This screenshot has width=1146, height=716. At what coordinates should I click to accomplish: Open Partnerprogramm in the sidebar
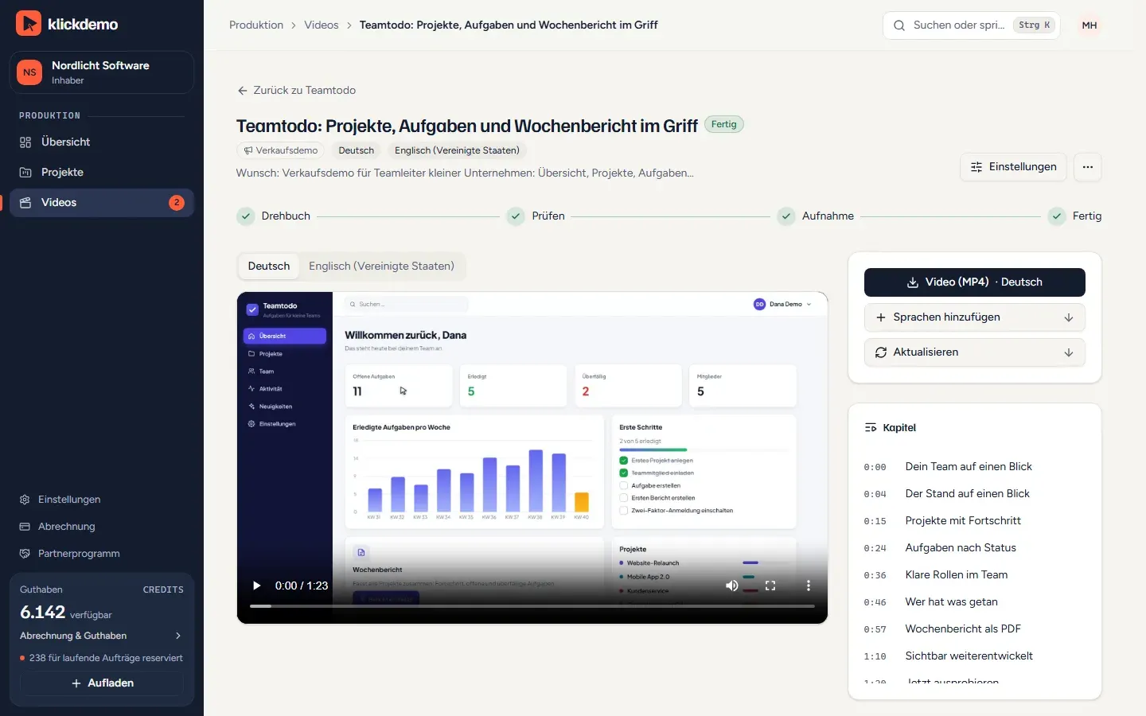102,554
